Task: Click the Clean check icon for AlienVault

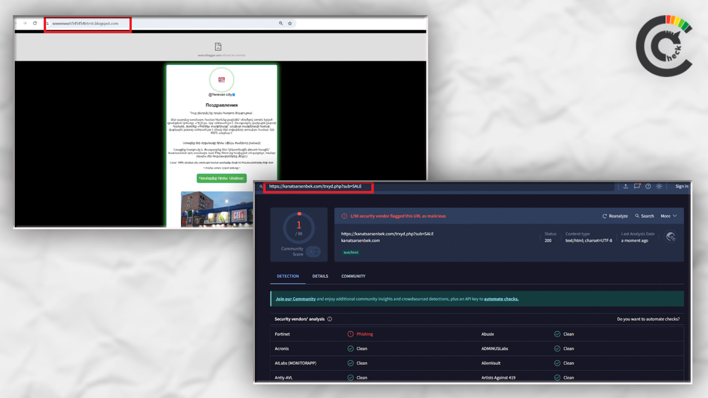Action: [557, 363]
